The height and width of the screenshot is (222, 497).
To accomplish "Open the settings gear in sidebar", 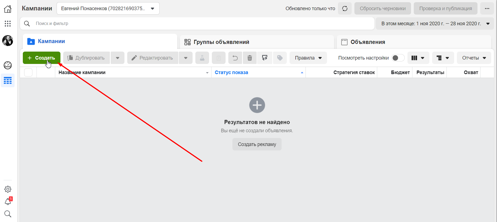I will 8,189.
